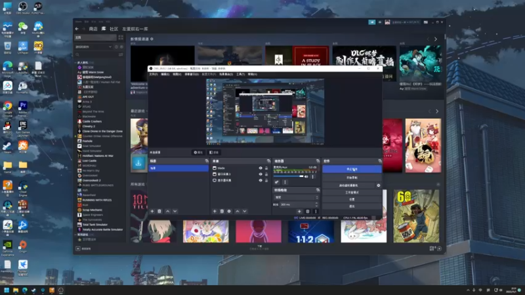Add a new source in OBS sources panel
Viewport: 525px width, 295px height.
point(215,211)
